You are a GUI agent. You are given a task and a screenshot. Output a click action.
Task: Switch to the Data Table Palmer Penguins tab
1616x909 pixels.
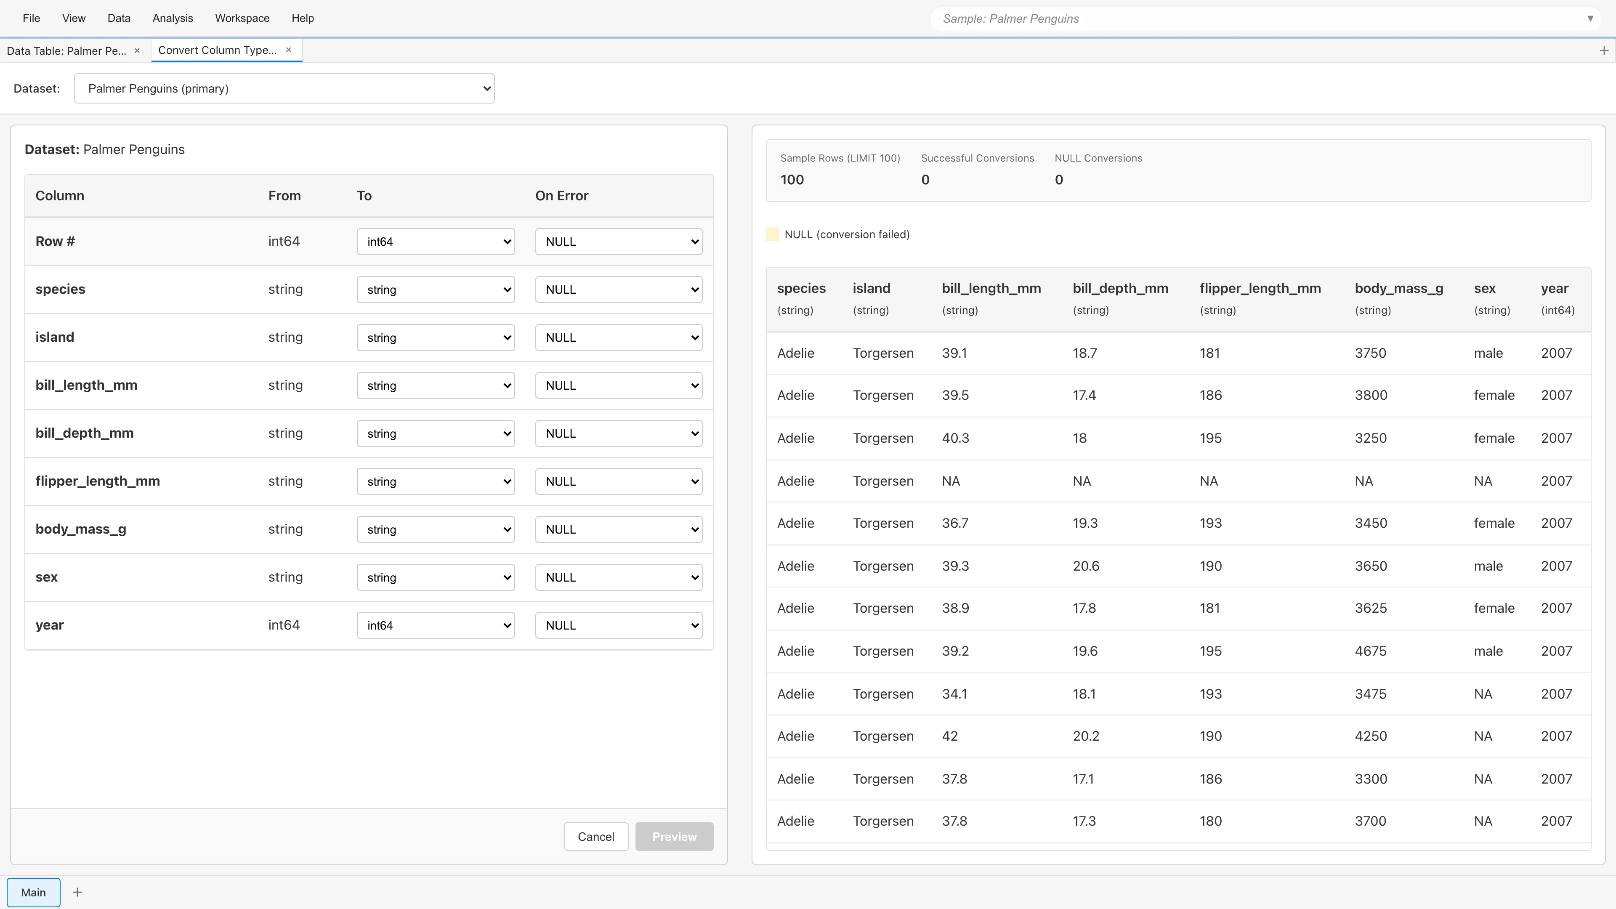tap(66, 51)
